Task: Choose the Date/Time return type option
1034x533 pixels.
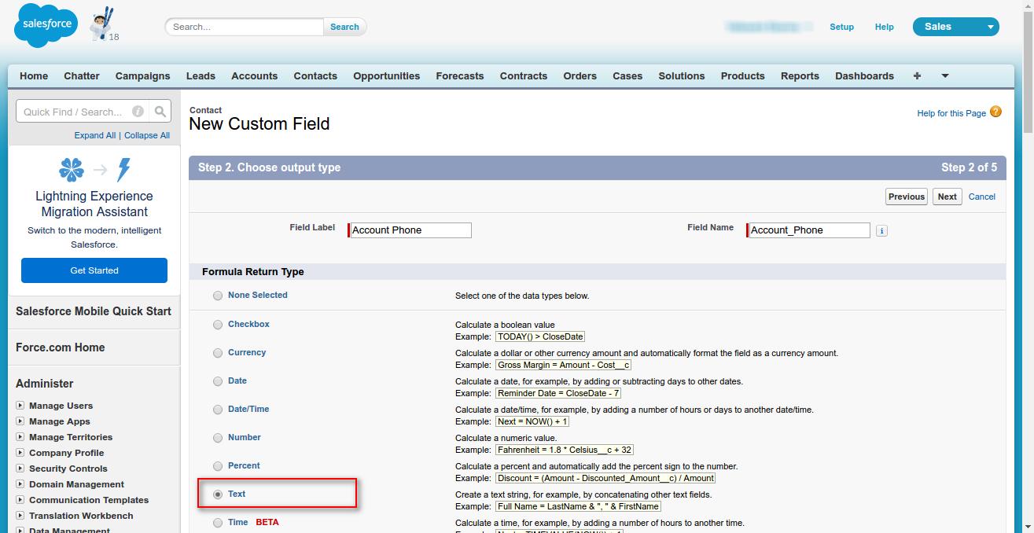Action: coord(218,410)
